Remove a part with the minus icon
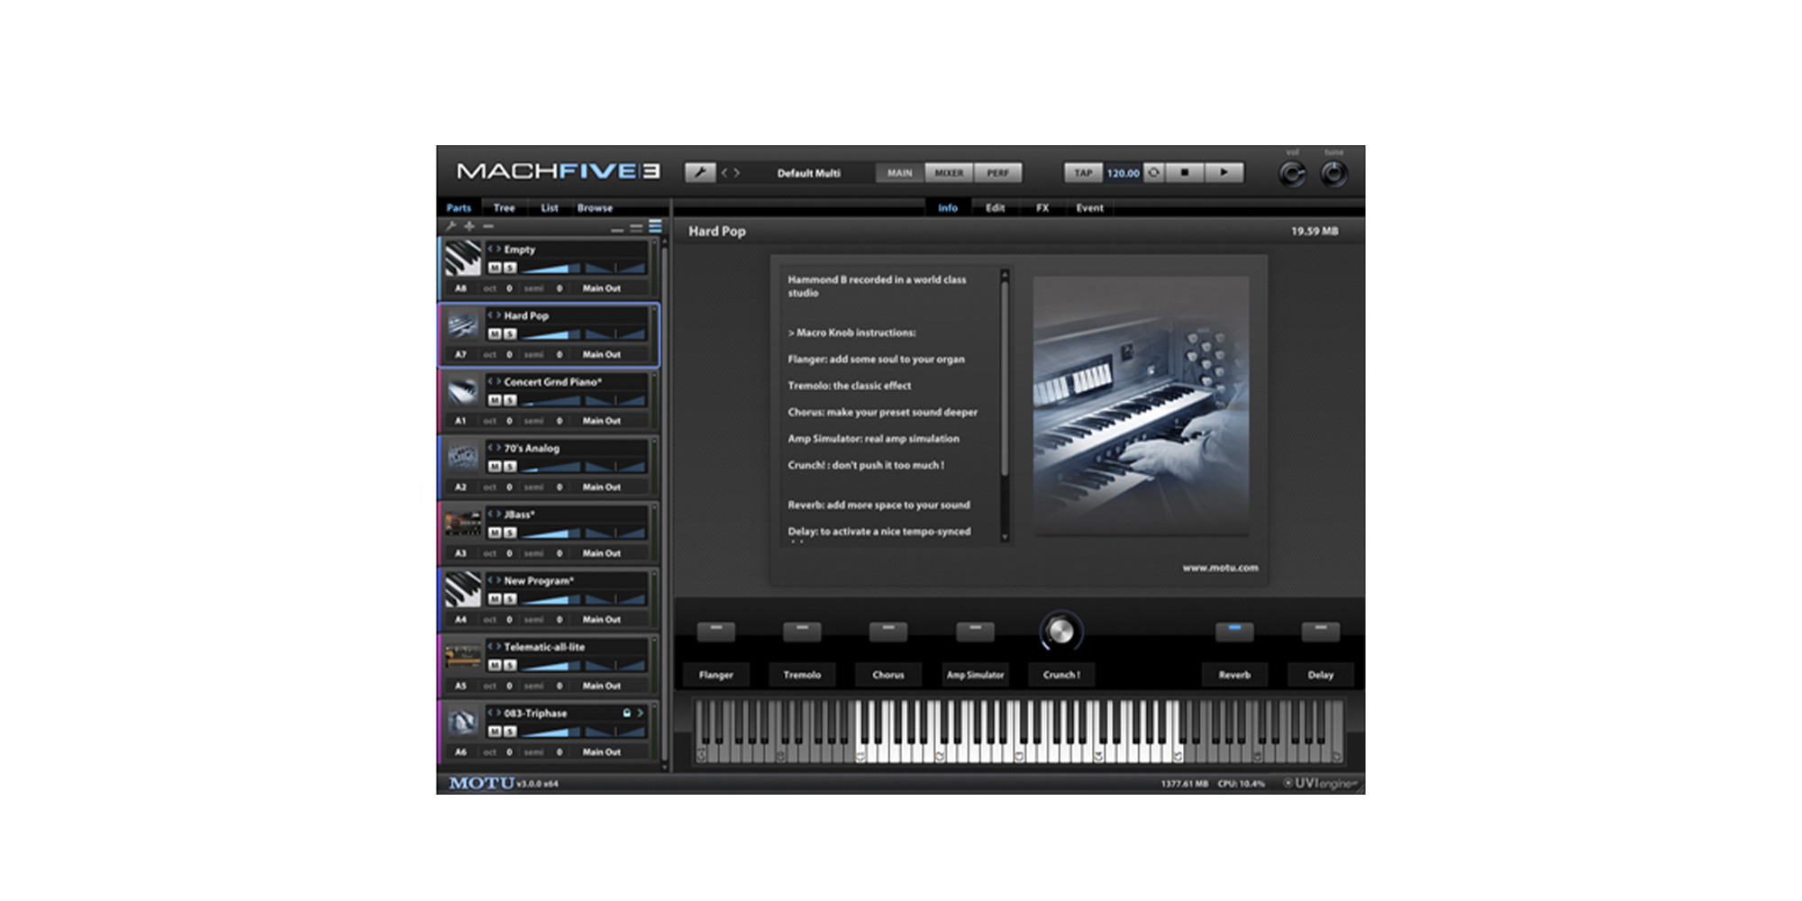This screenshot has width=1802, height=901. (487, 226)
